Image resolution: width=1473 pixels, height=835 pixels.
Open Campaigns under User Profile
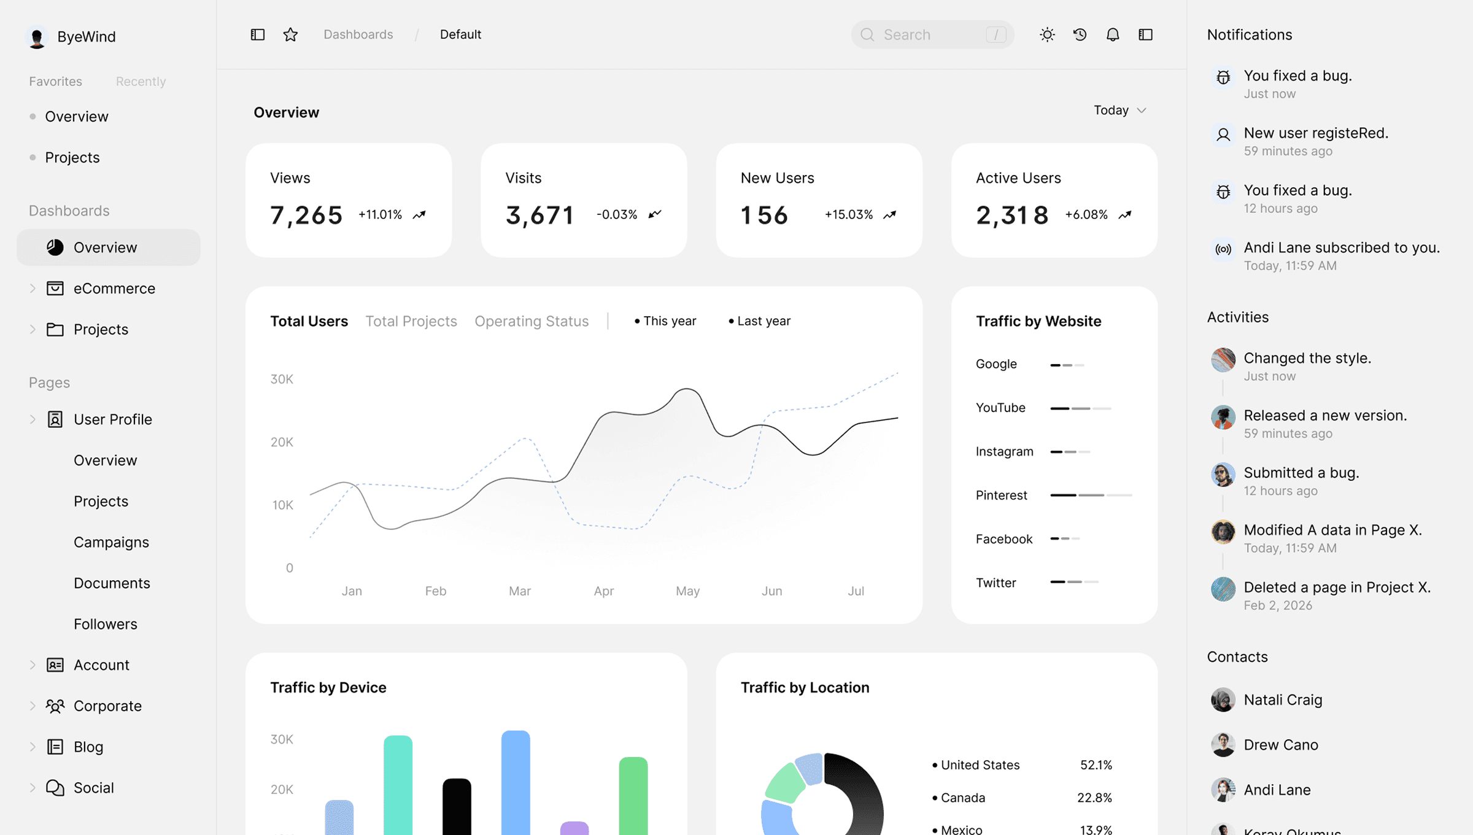(111, 542)
